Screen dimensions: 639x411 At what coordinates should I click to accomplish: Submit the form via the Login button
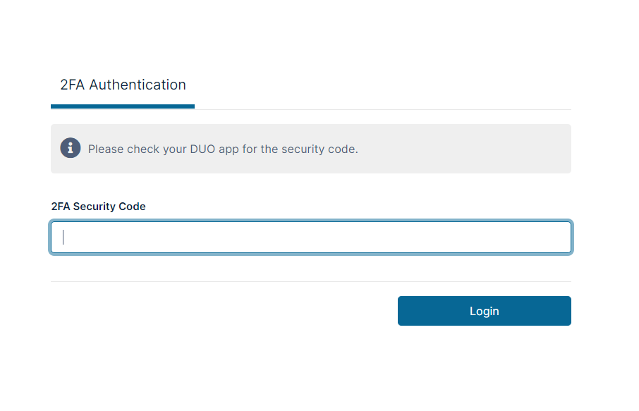coord(484,310)
